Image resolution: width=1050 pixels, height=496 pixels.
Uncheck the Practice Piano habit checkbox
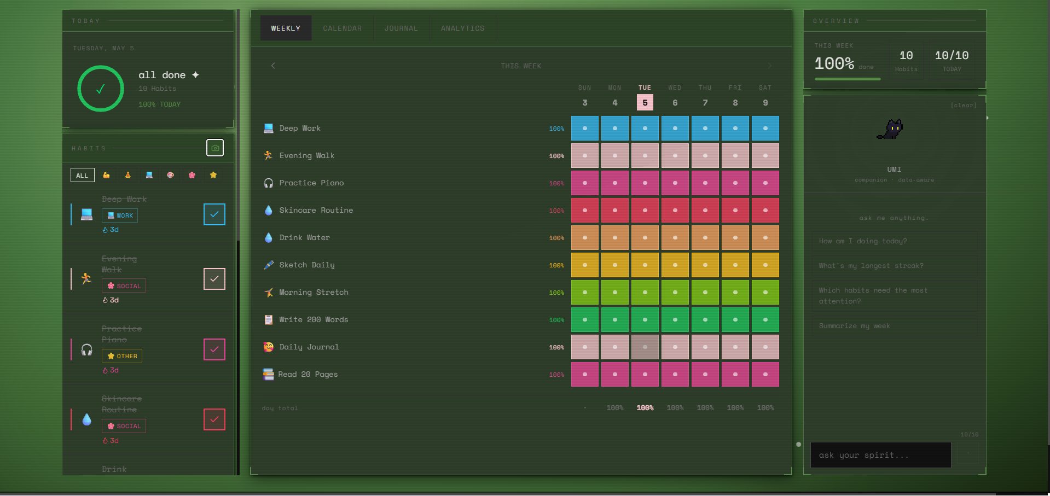click(214, 349)
